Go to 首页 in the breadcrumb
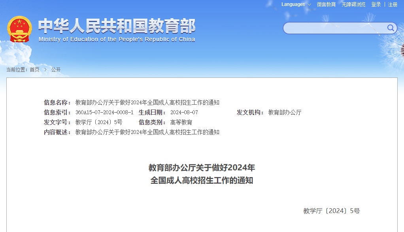This screenshot has width=404, height=232. coord(35,70)
